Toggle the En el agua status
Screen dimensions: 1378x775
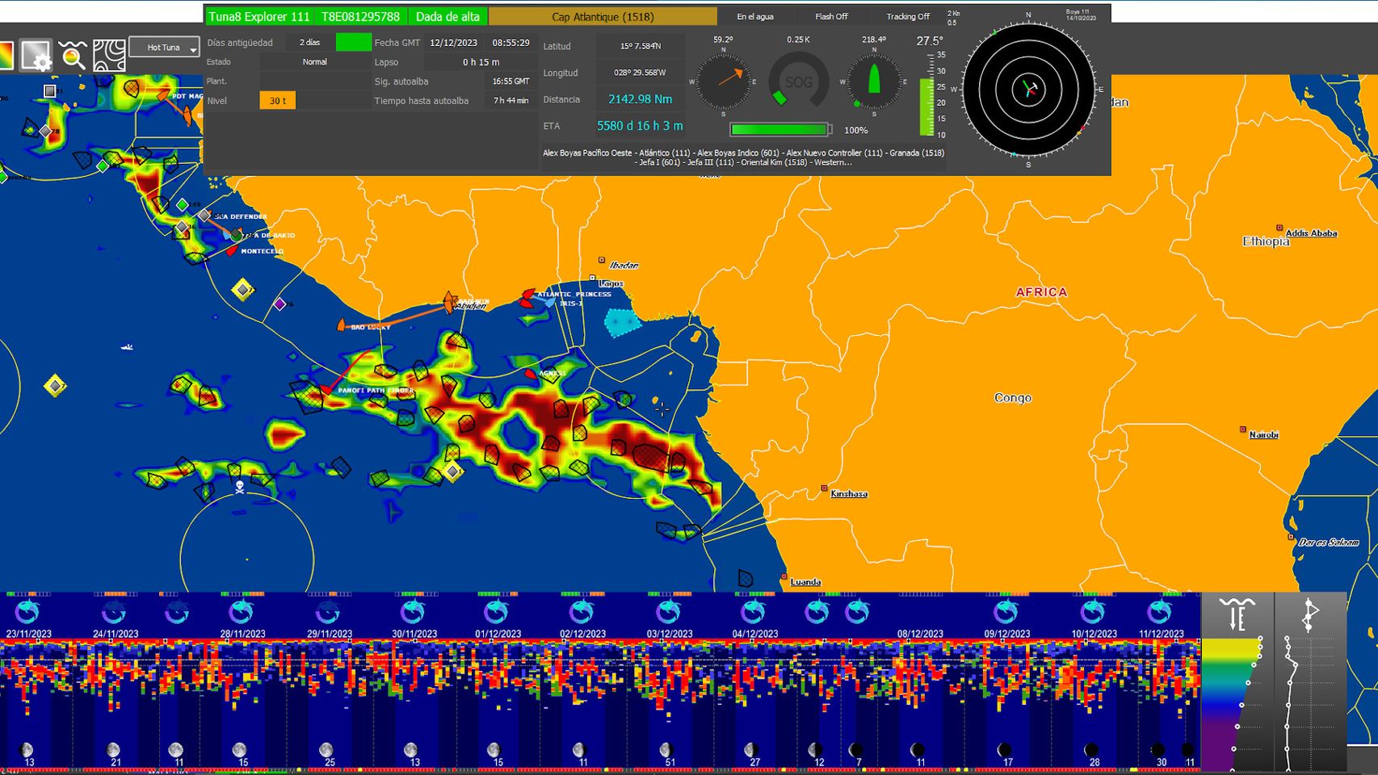pos(754,16)
